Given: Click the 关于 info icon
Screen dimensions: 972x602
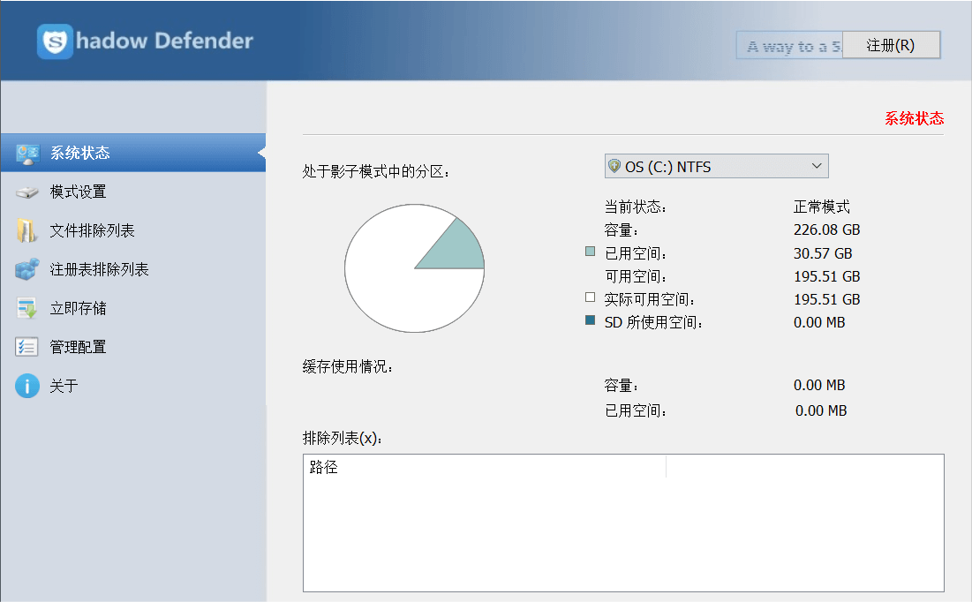Looking at the screenshot, I should tap(27, 386).
